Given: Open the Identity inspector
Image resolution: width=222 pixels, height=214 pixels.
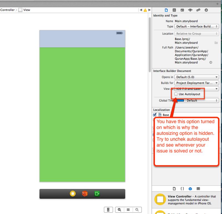Looking at the screenshot, I should (x=182, y=10).
